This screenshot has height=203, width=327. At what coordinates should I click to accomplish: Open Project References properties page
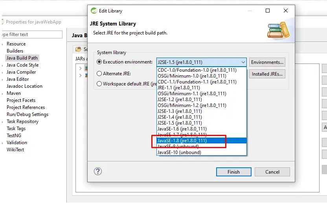coord(26,107)
